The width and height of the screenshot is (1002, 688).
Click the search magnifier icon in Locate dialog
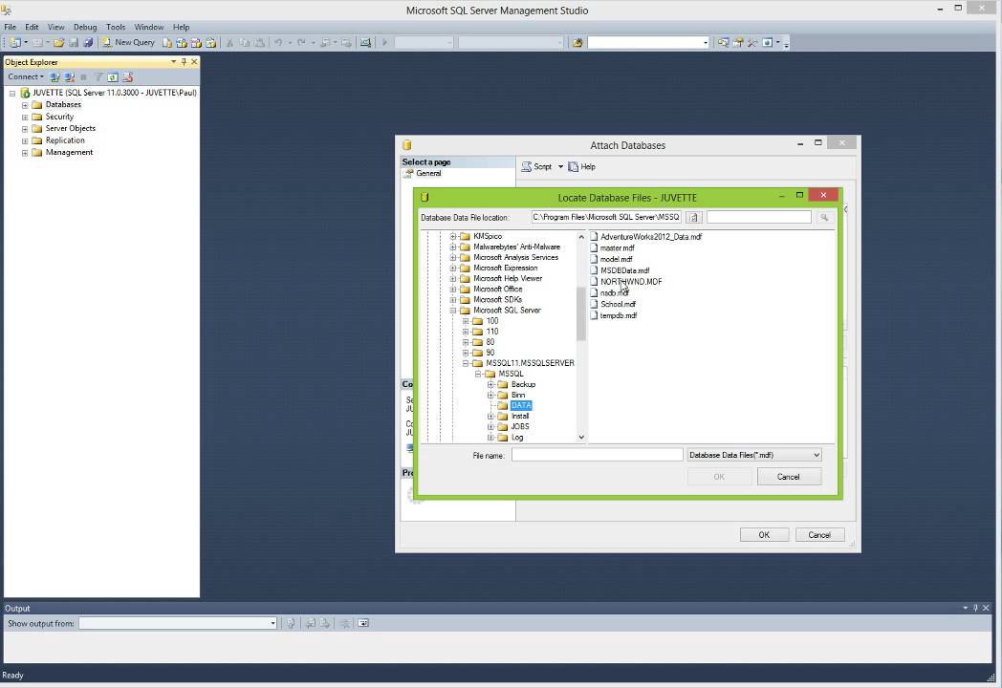coord(824,217)
